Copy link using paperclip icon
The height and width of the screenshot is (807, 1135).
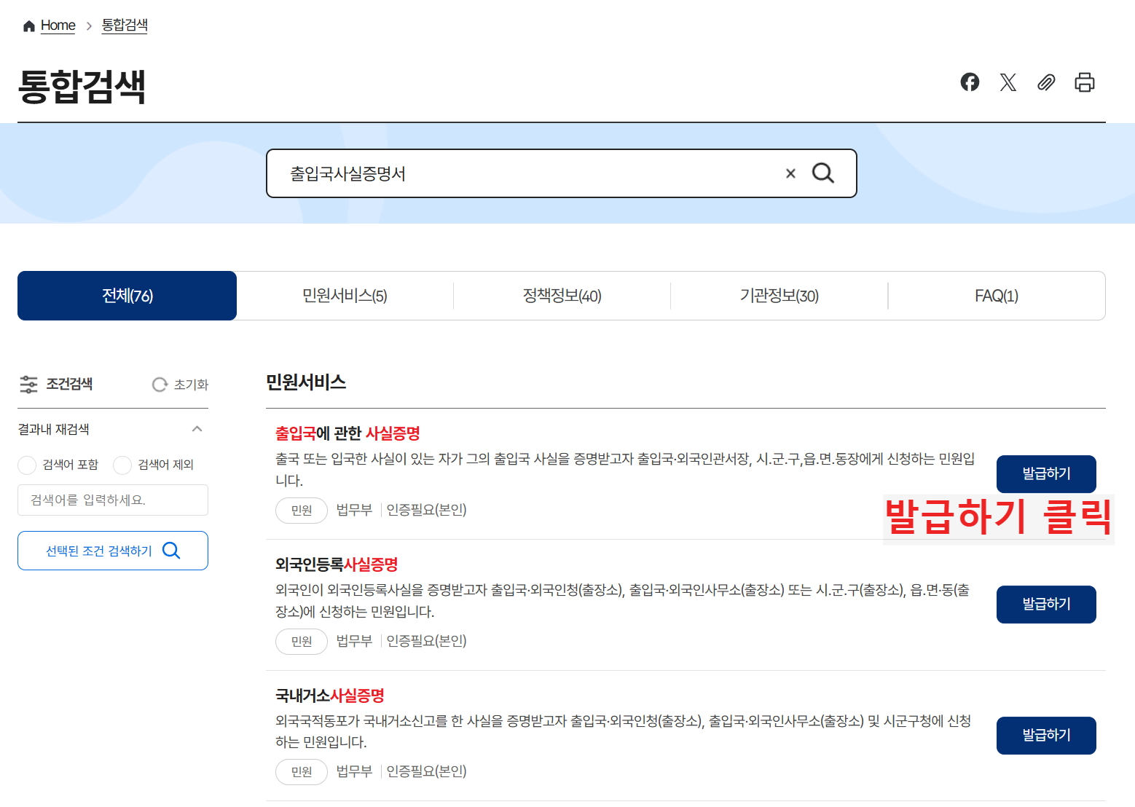pyautogui.click(x=1046, y=82)
